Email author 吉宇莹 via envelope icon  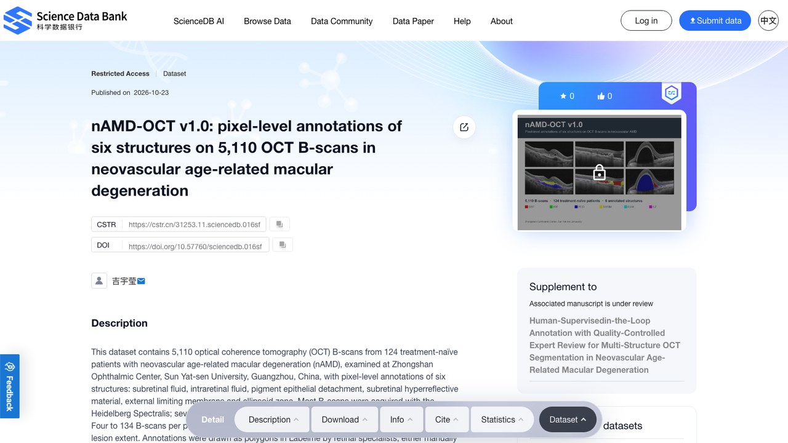[141, 281]
